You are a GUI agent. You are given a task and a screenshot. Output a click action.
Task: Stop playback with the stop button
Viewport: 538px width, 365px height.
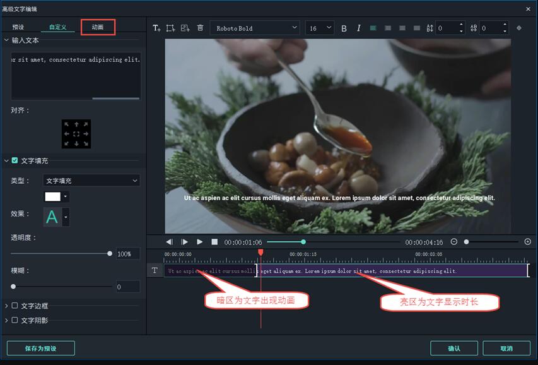pos(214,242)
